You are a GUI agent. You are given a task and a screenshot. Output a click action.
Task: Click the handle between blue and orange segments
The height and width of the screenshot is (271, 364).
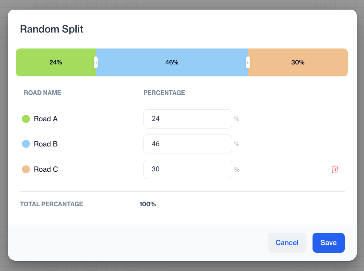(x=248, y=62)
